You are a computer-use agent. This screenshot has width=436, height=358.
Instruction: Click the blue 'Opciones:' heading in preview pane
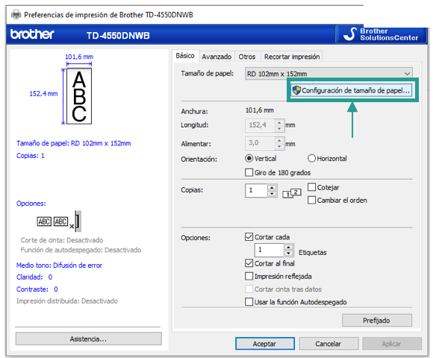point(31,204)
